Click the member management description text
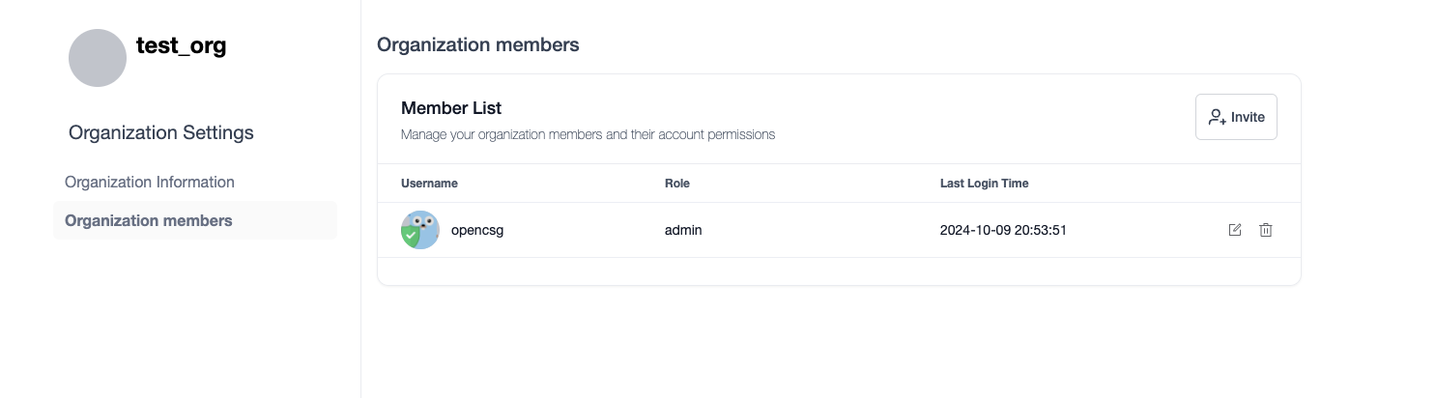This screenshot has width=1436, height=398. click(x=588, y=134)
